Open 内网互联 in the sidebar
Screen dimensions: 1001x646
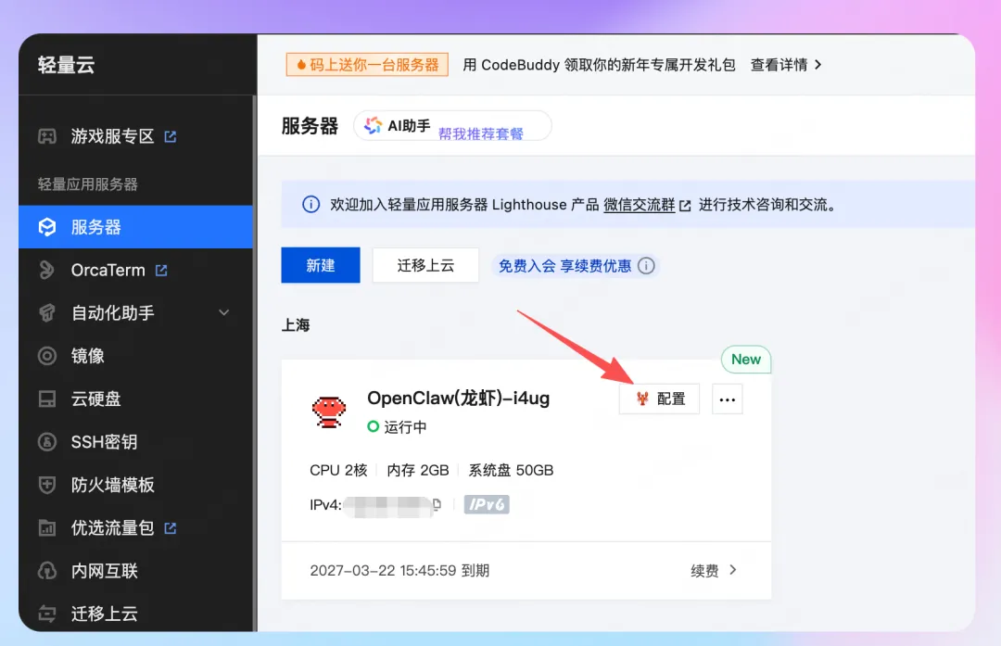coord(104,571)
